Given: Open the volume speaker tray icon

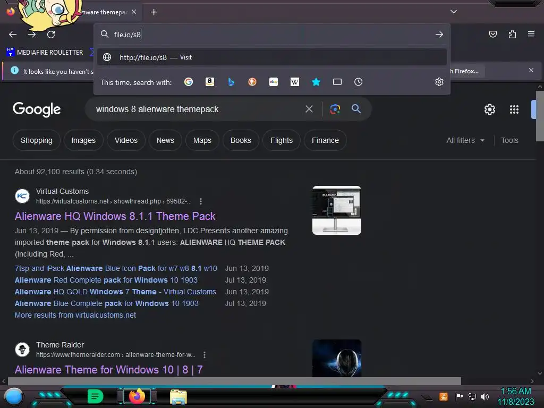Looking at the screenshot, I should 485,396.
